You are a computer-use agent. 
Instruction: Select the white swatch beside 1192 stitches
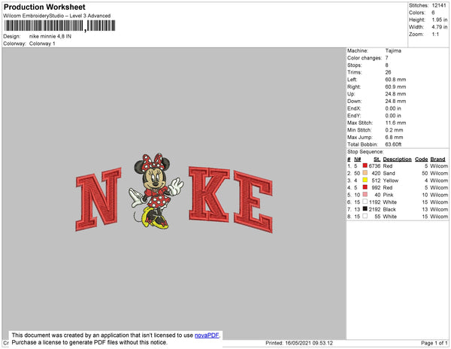365,202
